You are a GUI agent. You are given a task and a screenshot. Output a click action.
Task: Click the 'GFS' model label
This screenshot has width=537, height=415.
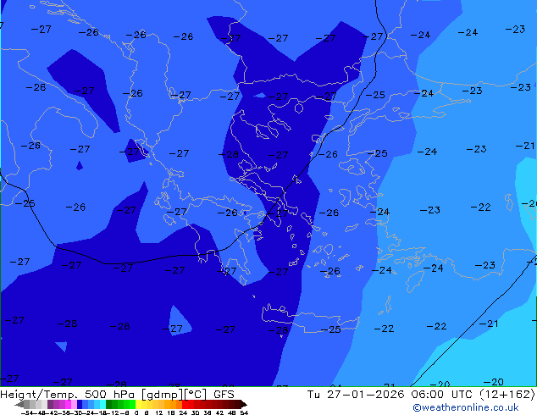coord(224,394)
